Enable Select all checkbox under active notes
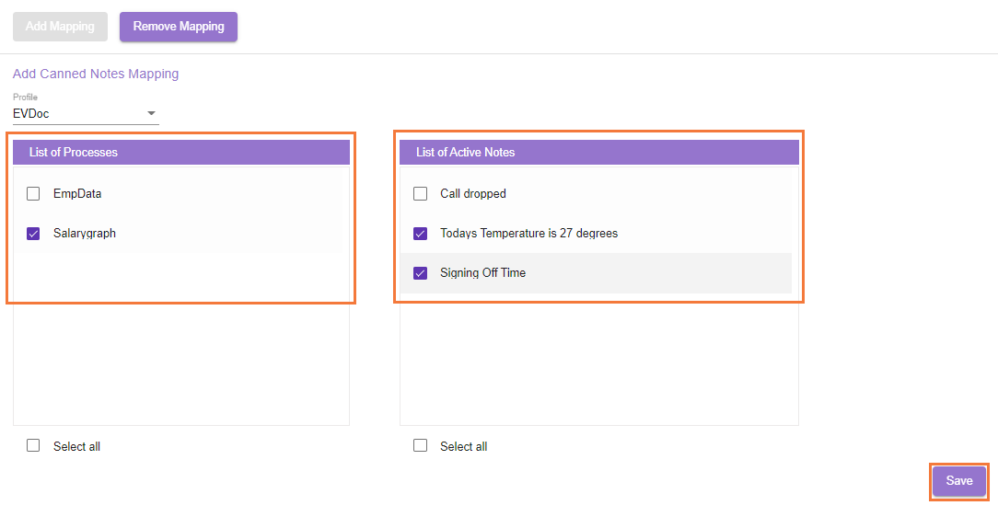The width and height of the screenshot is (998, 517). [x=421, y=446]
